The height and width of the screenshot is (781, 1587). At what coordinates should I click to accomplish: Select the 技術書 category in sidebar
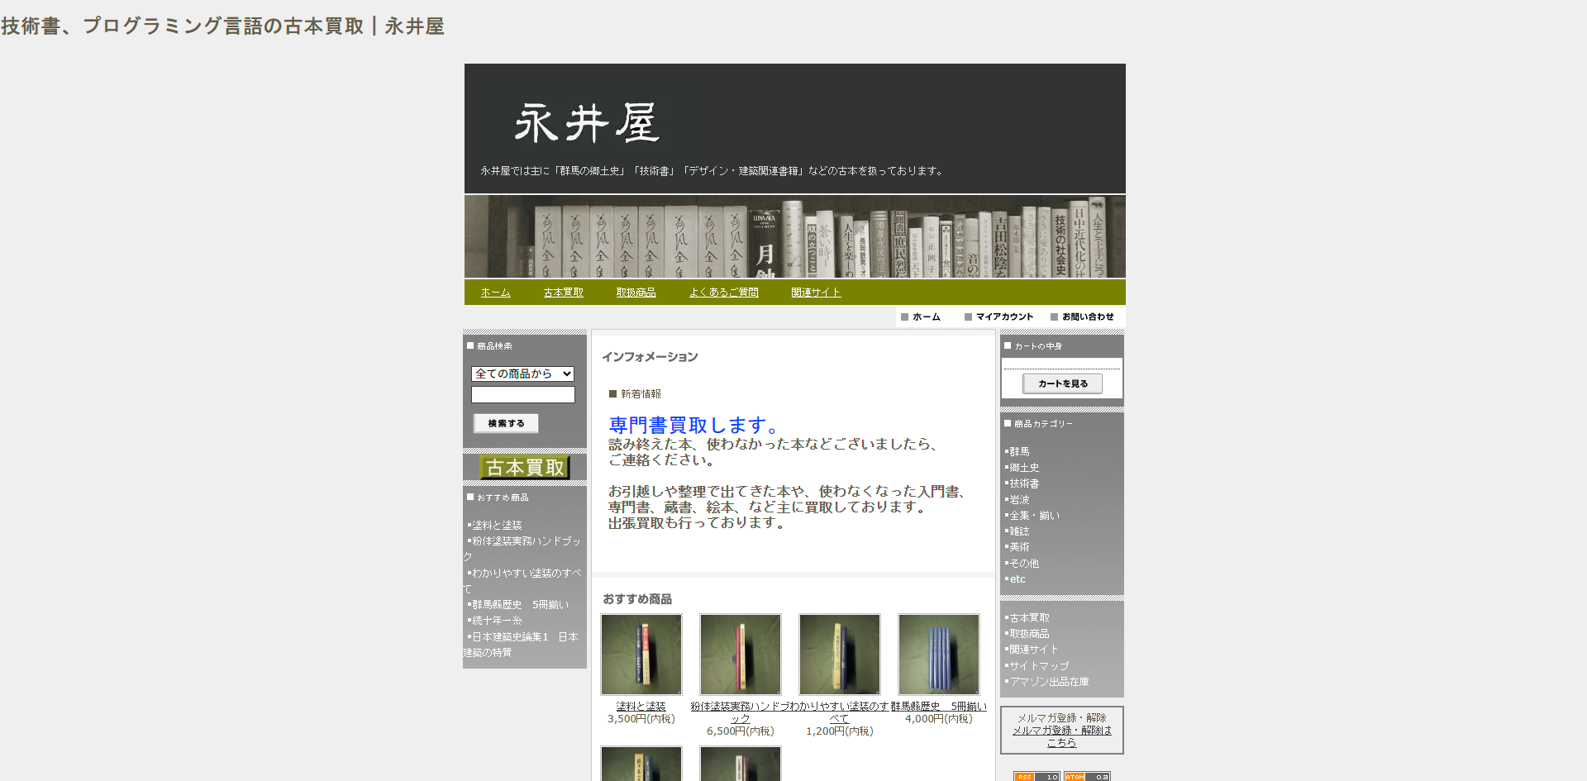(x=1024, y=483)
